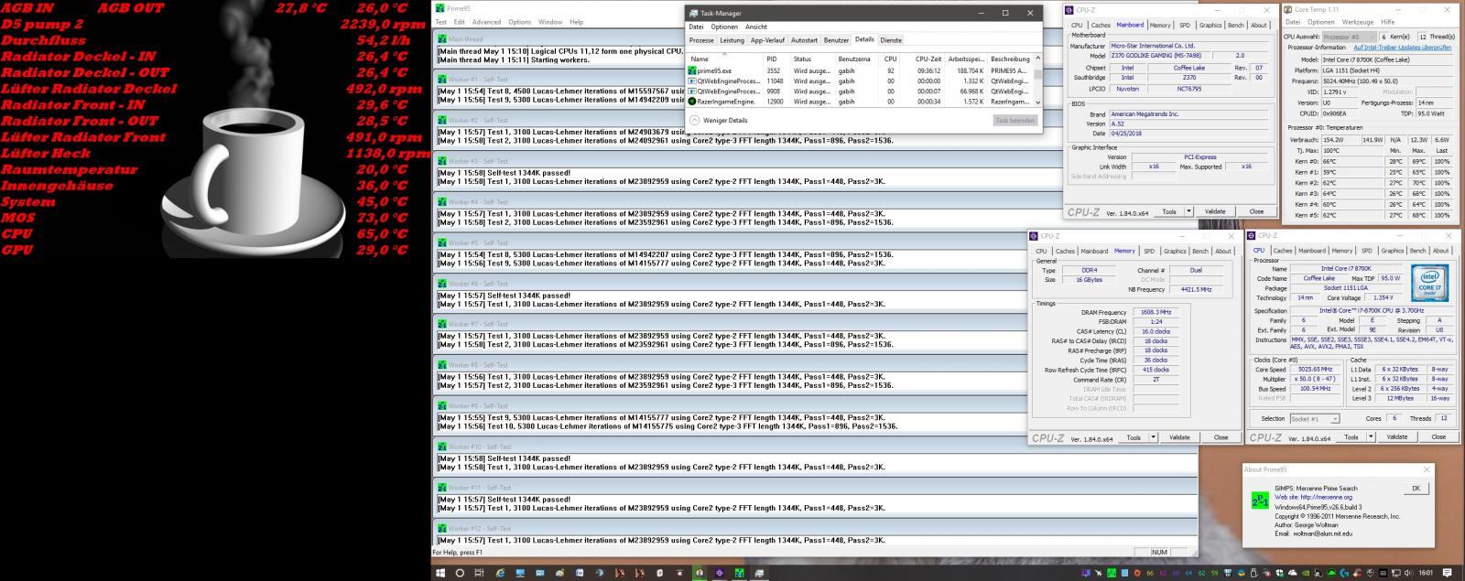The width and height of the screenshot is (1465, 581).
Task: Open Task-Manager Datei menu
Action: pos(697,27)
